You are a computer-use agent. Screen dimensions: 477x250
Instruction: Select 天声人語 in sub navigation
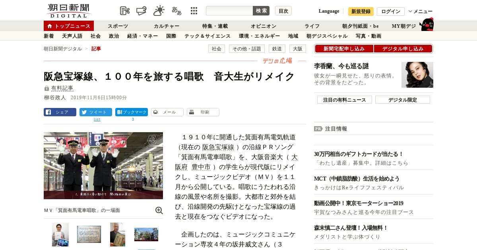(x=72, y=36)
